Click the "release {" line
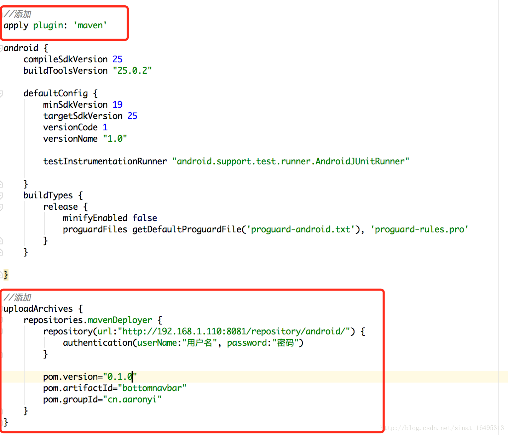508x435 pixels. 65,207
